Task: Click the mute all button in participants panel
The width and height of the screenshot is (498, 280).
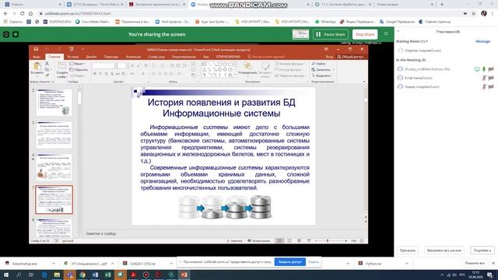Action: (x=444, y=250)
